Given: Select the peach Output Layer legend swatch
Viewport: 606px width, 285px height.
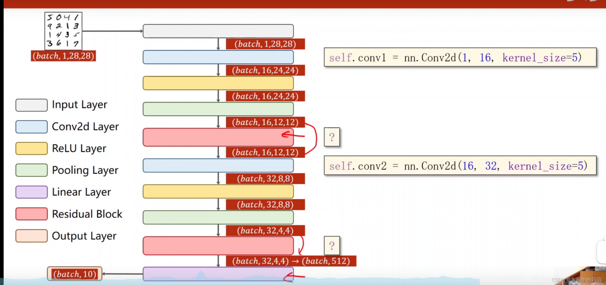Looking at the screenshot, I should pyautogui.click(x=32, y=236).
